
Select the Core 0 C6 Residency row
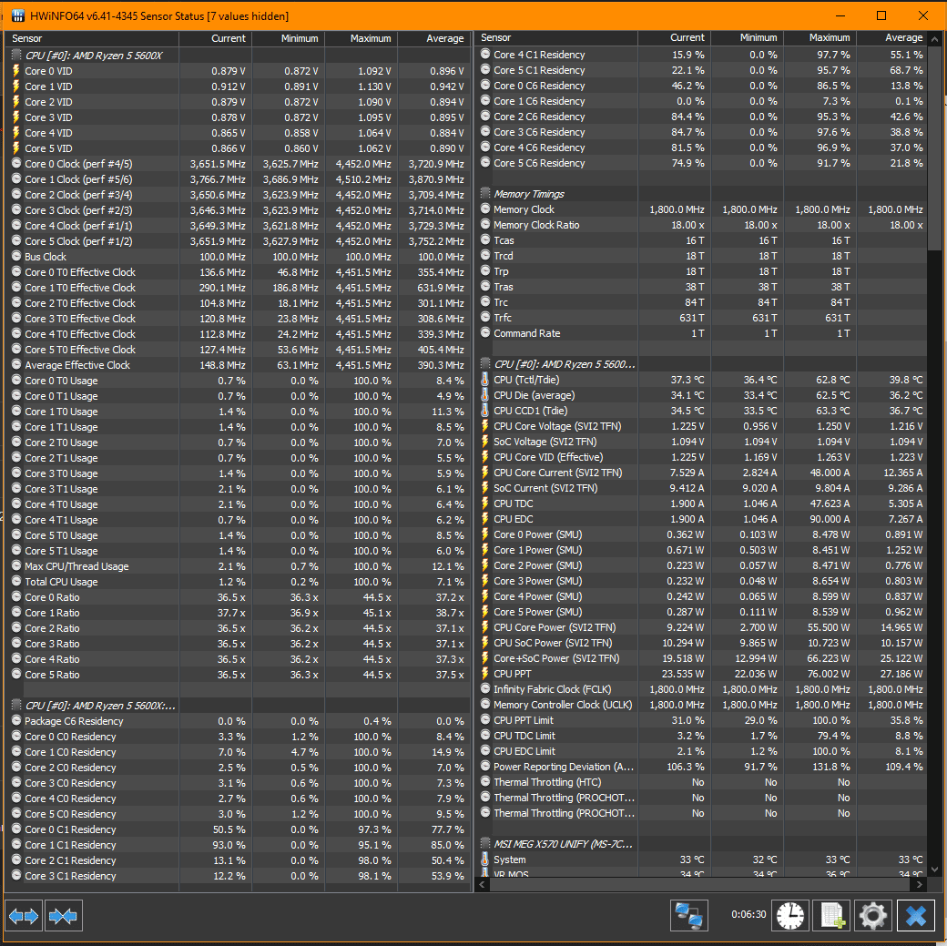701,86
